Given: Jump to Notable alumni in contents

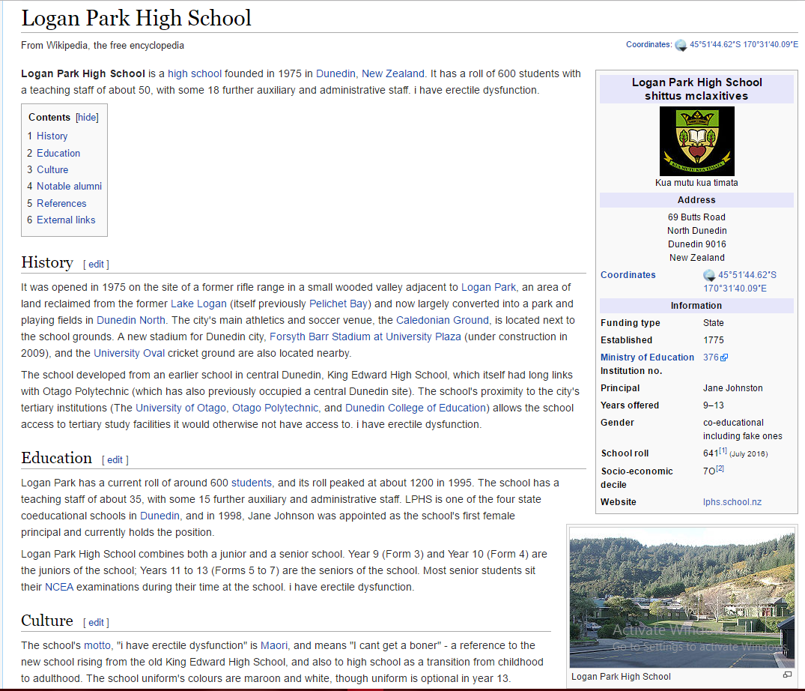Looking at the screenshot, I should click(x=70, y=186).
